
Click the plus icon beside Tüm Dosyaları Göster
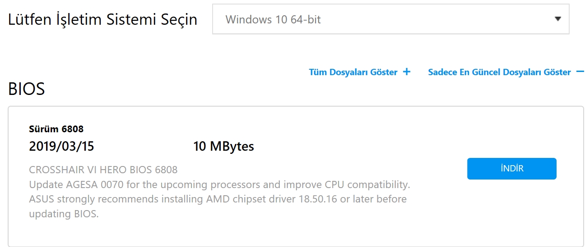click(x=407, y=72)
